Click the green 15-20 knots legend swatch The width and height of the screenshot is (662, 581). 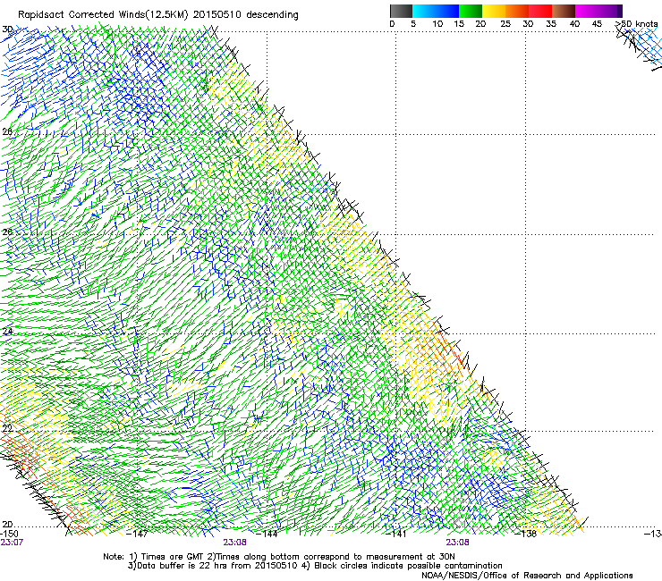(471, 11)
